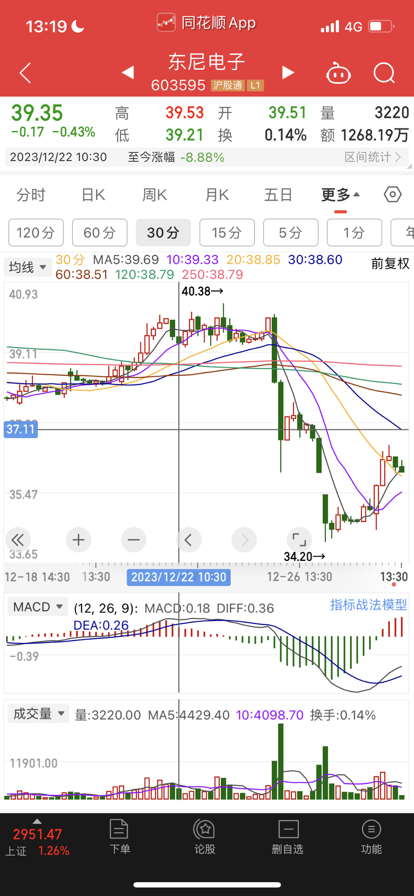Screen dimensions: 414x896
Task: Open 指标战法模型 link
Action: (x=368, y=605)
